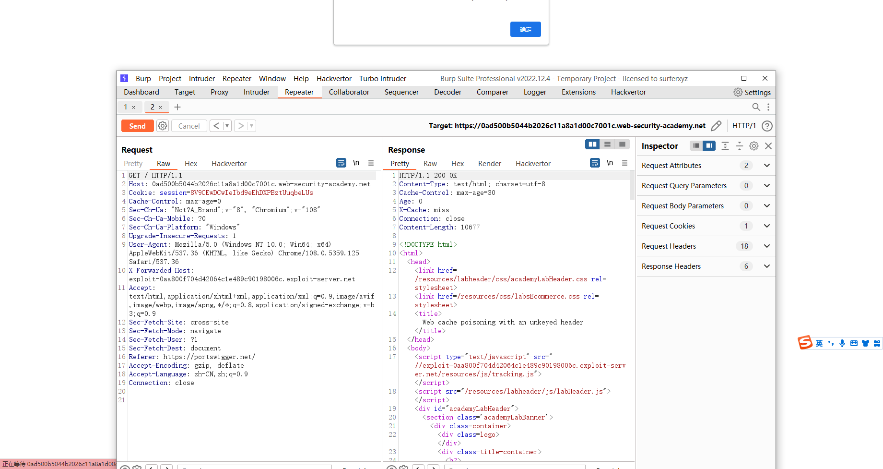
Task: Click the Sogou voice input microphone
Action: [842, 343]
